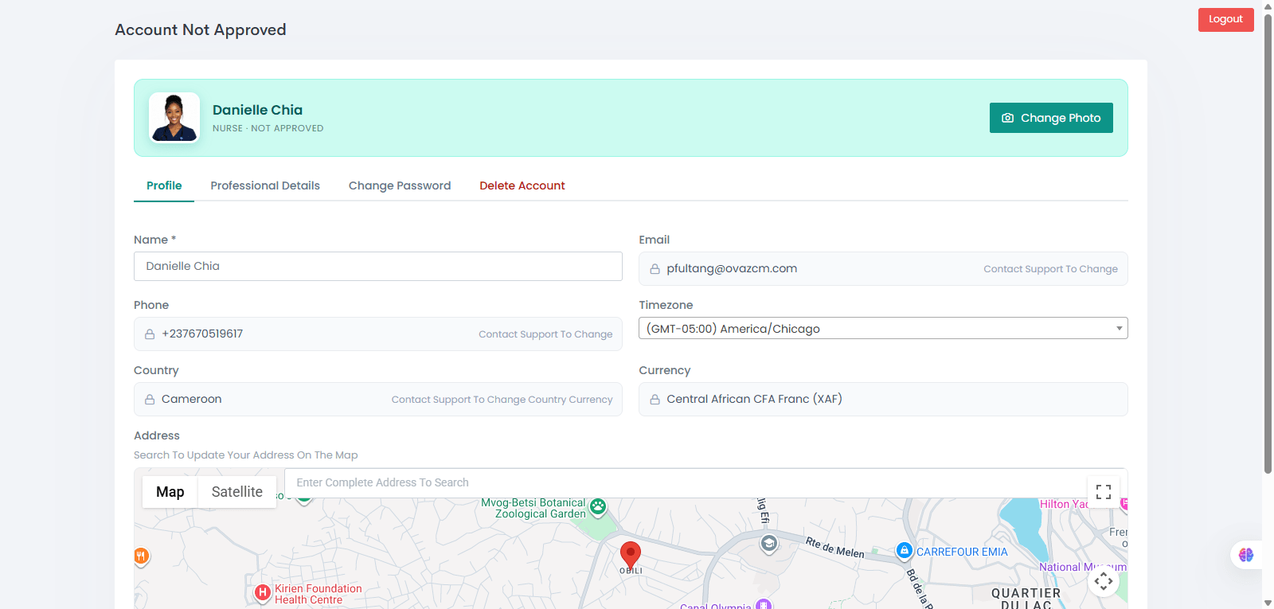This screenshot has width=1274, height=609.
Task: Click 'Contact Support To Change' in Phone field
Action: [x=545, y=334]
